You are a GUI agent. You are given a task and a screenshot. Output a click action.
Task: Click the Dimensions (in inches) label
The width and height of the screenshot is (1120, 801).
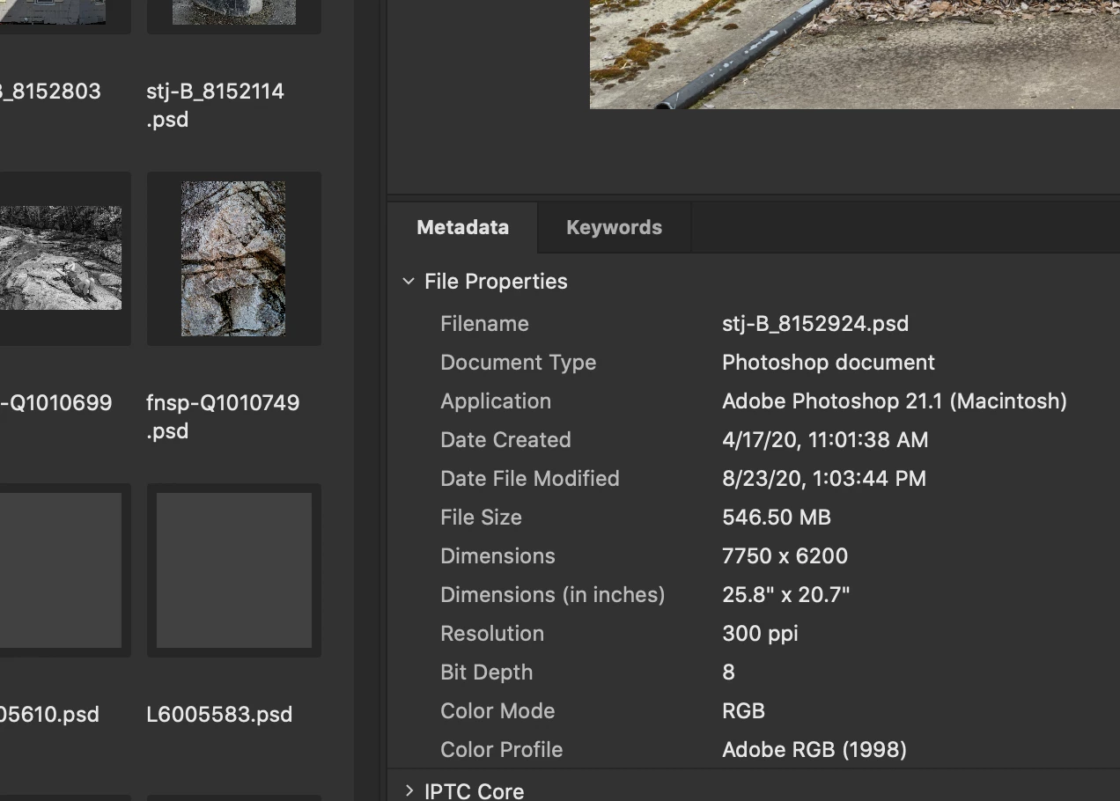pos(553,595)
